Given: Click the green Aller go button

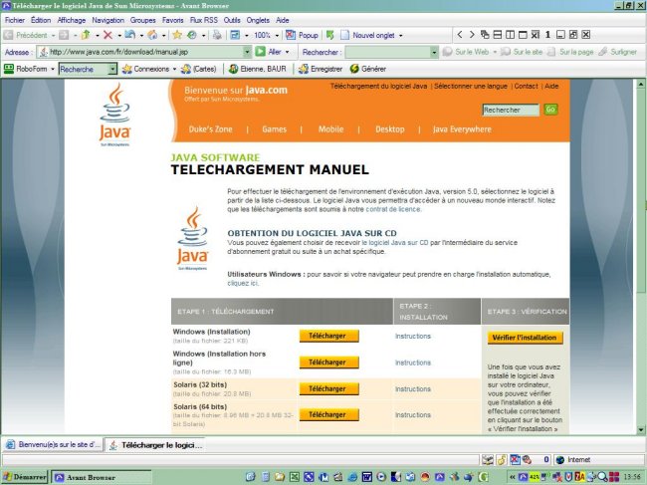Looking at the screenshot, I should [268, 52].
